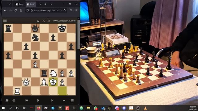Viewport: 198px width, 111px height.
Task: Select the black queen on d8
Action: coord(35,28)
